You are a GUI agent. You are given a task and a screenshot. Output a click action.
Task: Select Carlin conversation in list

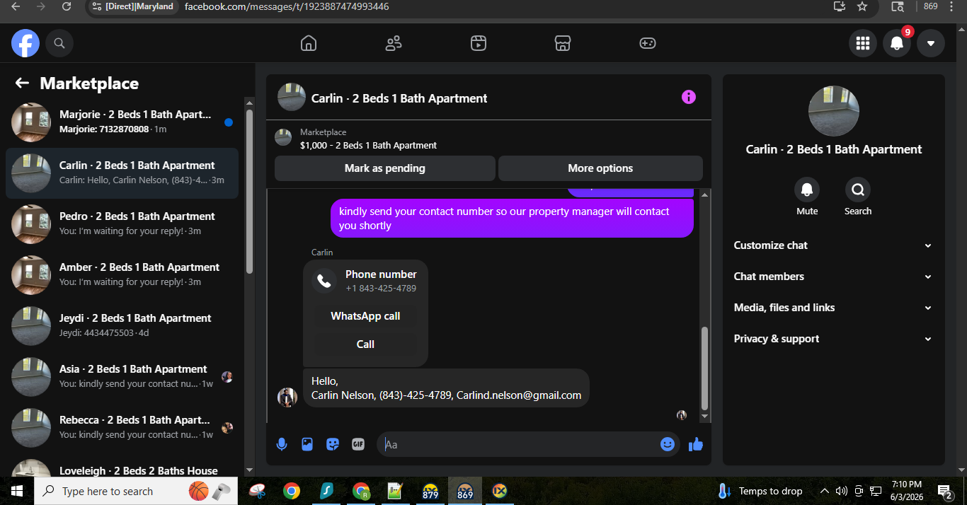122,173
